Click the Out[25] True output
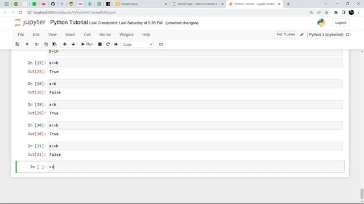 coord(54,72)
